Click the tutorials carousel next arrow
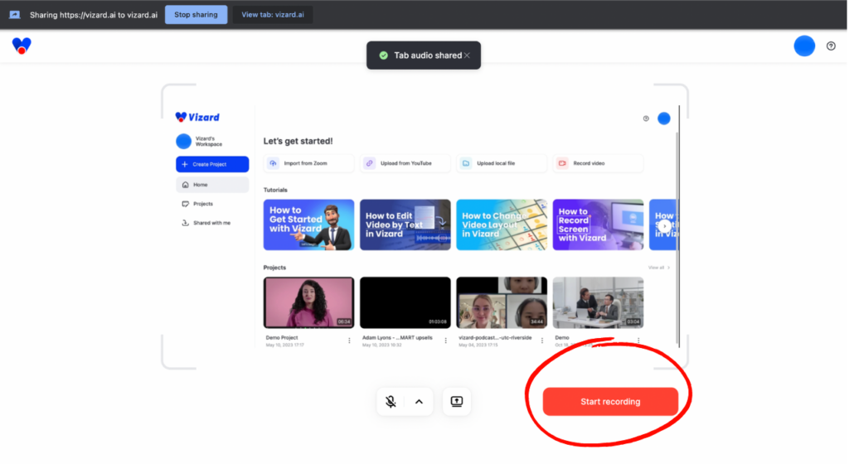Viewport: 849px width, 464px height. (x=664, y=226)
